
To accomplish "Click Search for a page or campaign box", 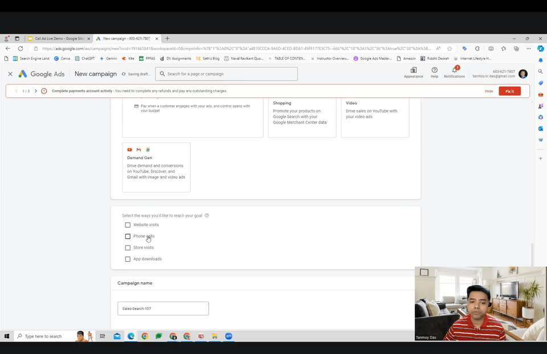I will coord(226,74).
